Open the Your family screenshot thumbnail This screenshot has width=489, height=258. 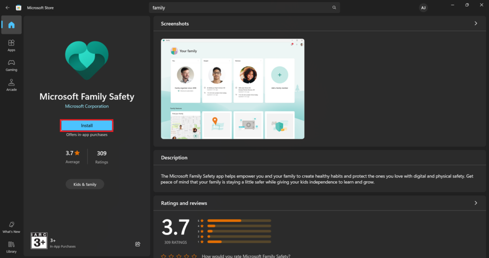pos(233,89)
